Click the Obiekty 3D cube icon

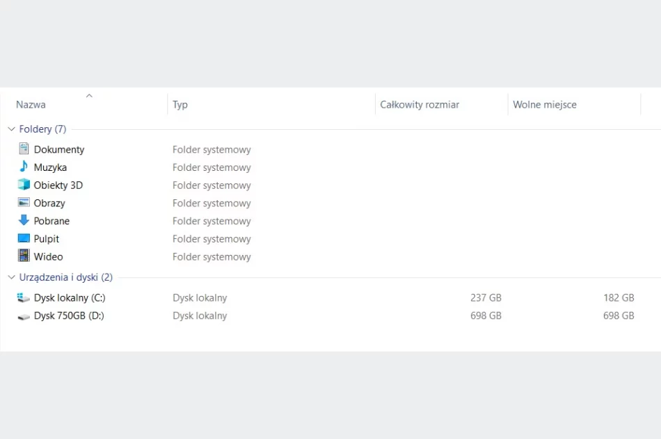pyautogui.click(x=24, y=185)
